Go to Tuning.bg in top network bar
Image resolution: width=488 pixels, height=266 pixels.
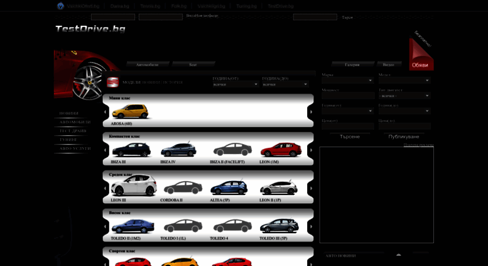(246, 6)
